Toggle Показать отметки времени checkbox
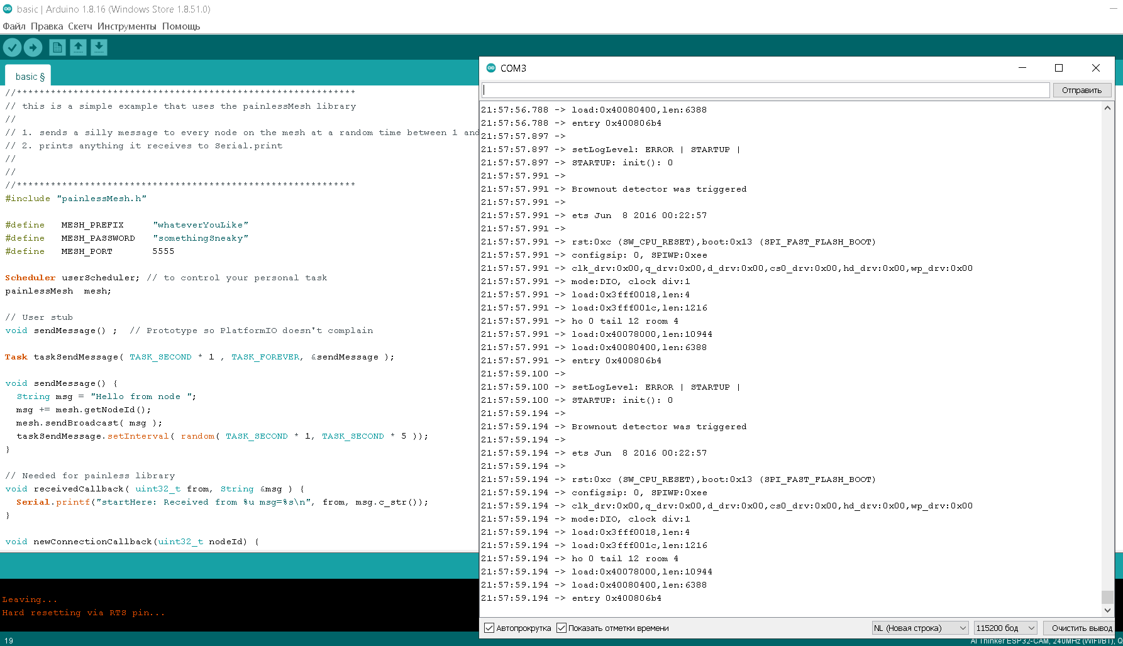The height and width of the screenshot is (646, 1123). 561,628
